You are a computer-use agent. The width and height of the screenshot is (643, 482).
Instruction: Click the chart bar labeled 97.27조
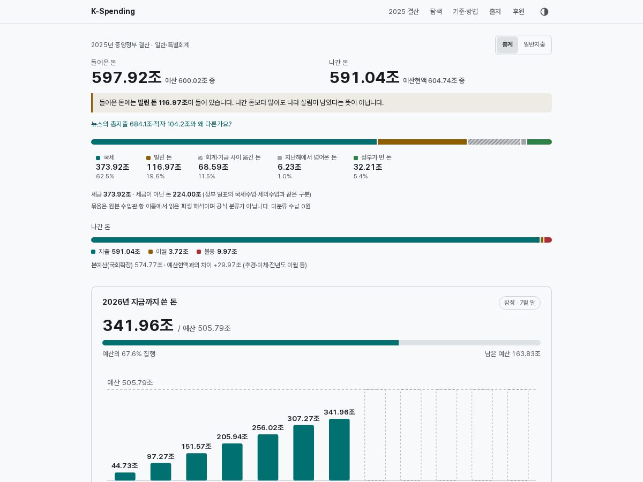point(161,471)
